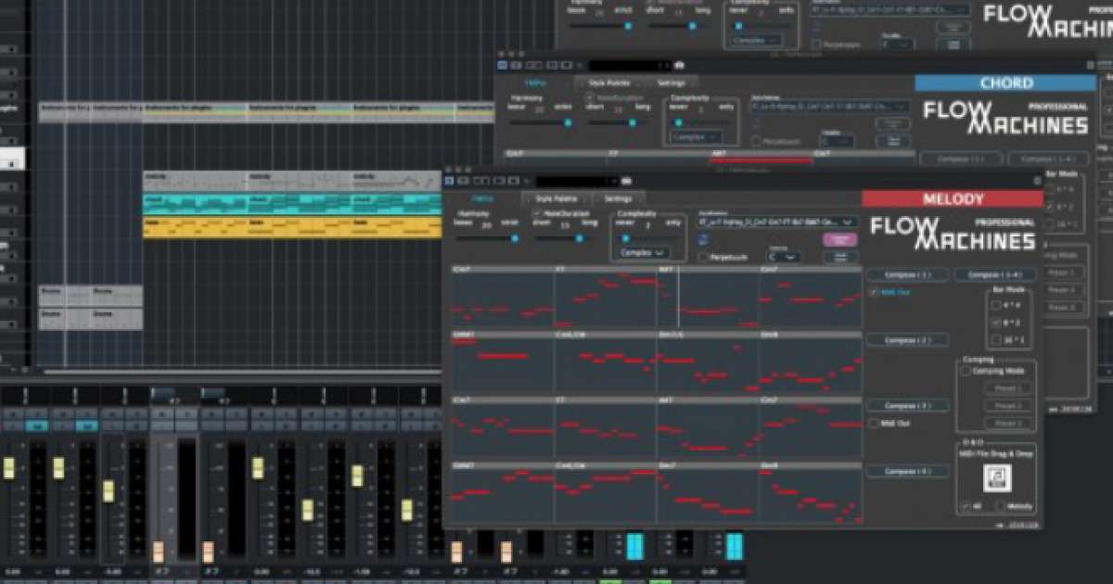
Task: Click the first blue icon in Melody toolbar
Action: pos(450,181)
